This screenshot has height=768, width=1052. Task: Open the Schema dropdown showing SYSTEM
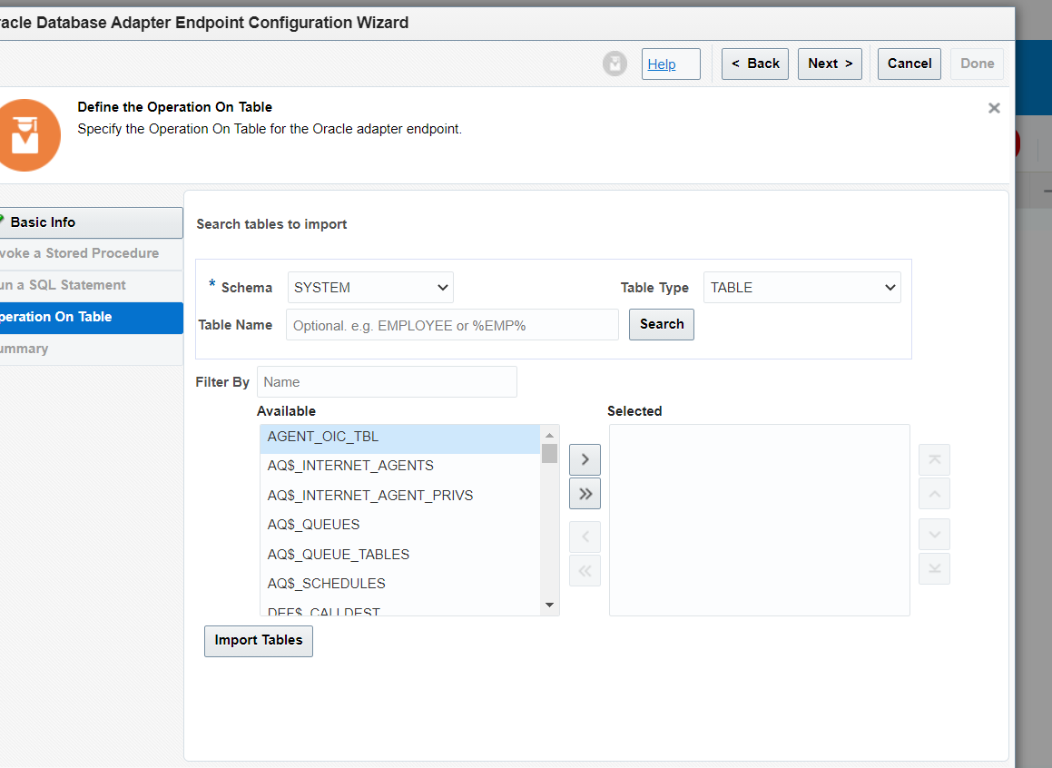point(370,287)
